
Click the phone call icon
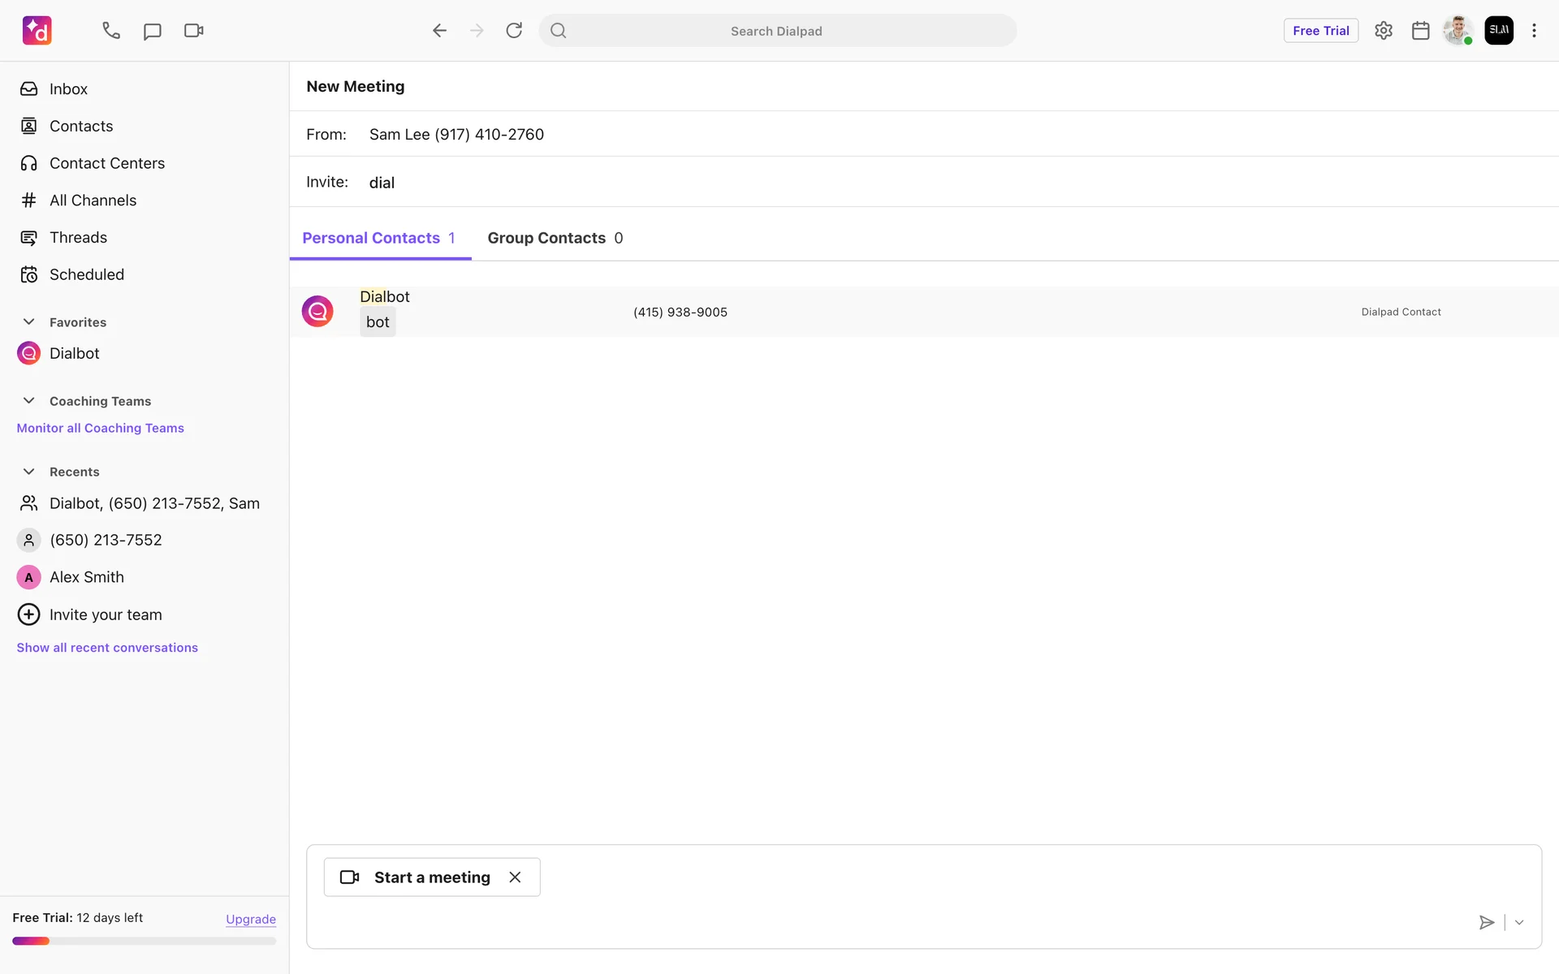point(111,31)
